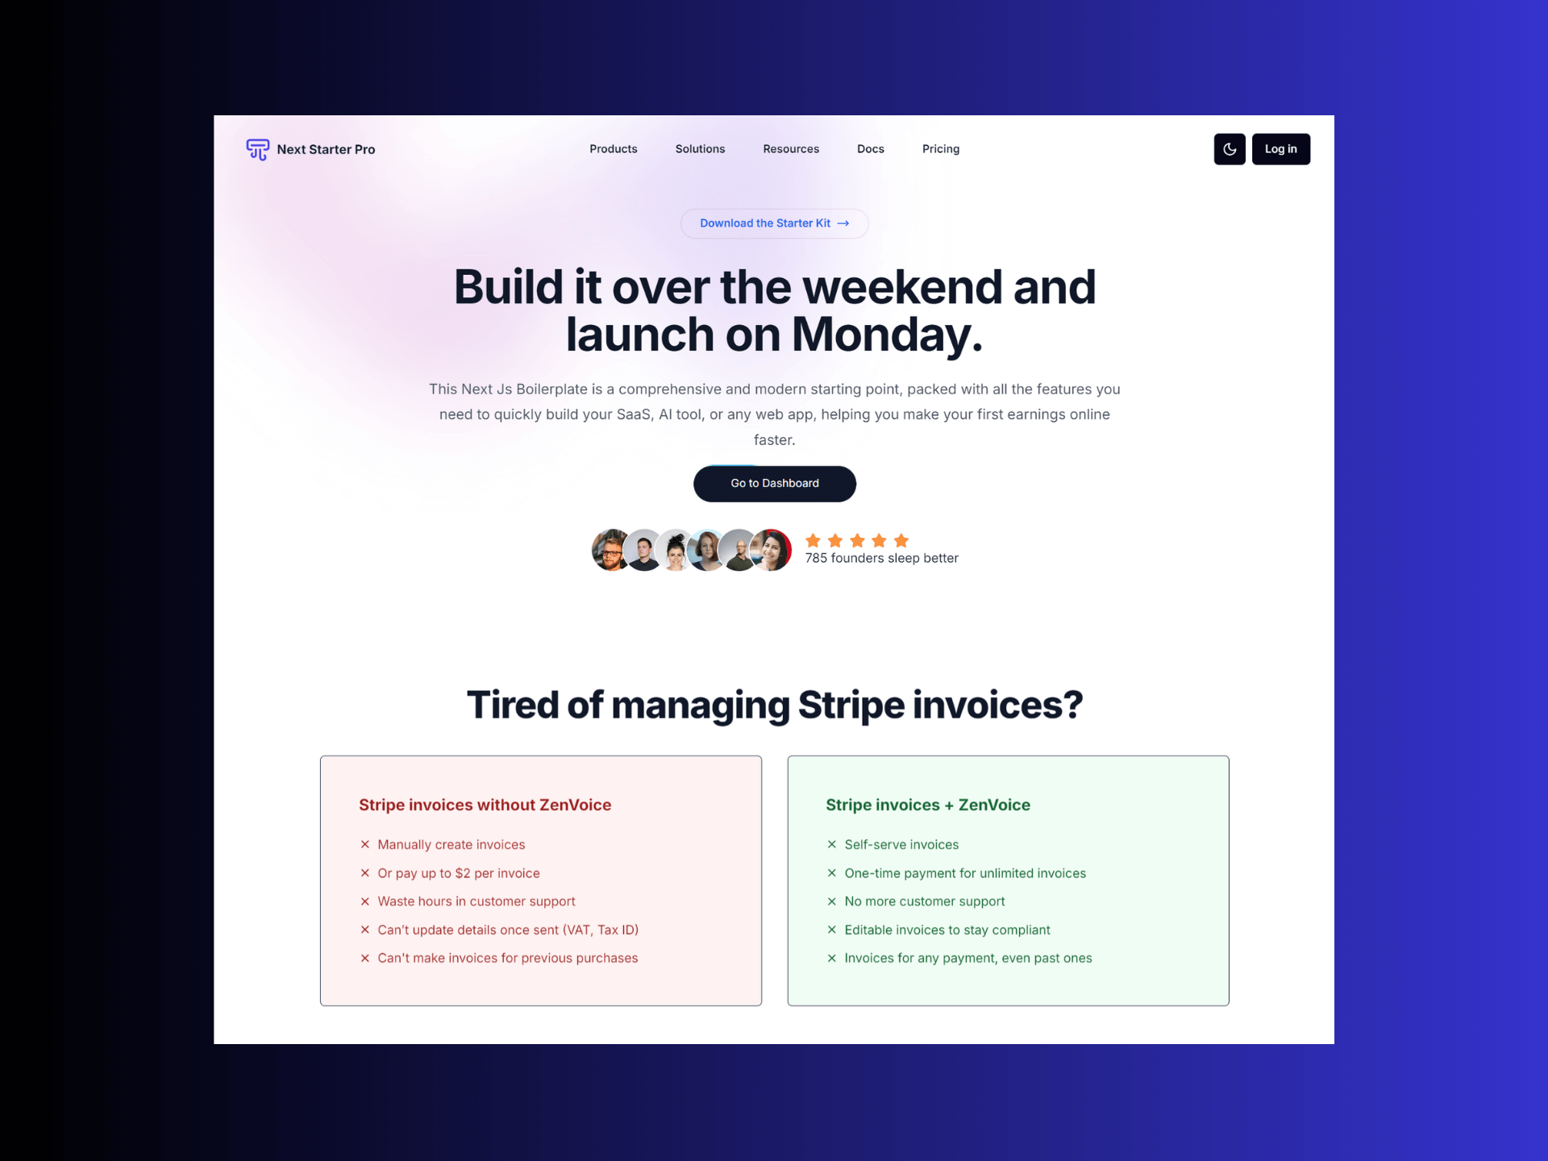Click the main headline 'Build it over the weekend'

(774, 310)
